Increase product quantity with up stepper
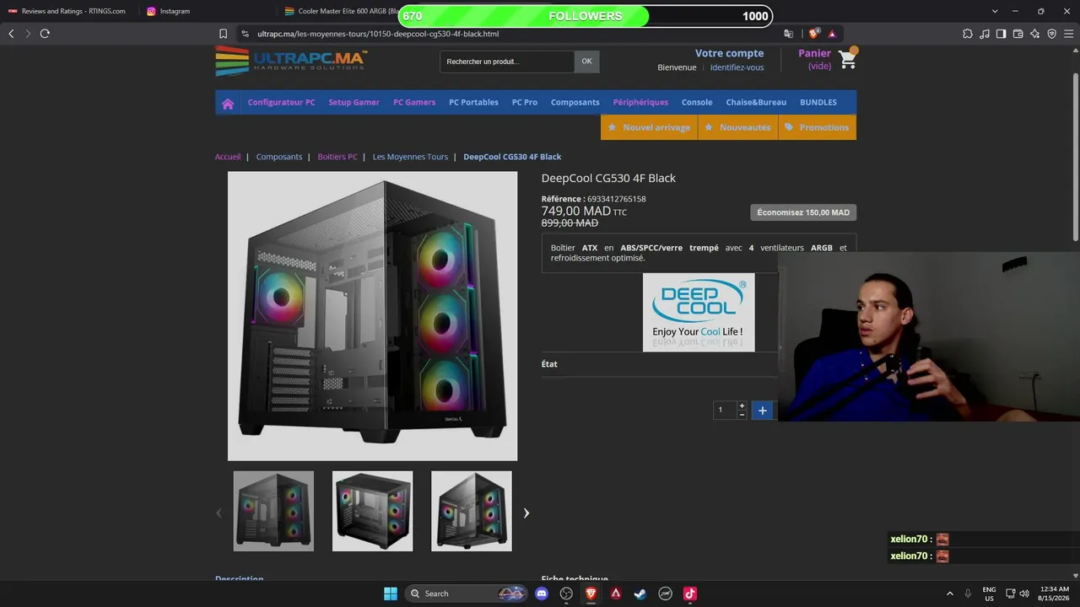The height and width of the screenshot is (607, 1080). (742, 406)
